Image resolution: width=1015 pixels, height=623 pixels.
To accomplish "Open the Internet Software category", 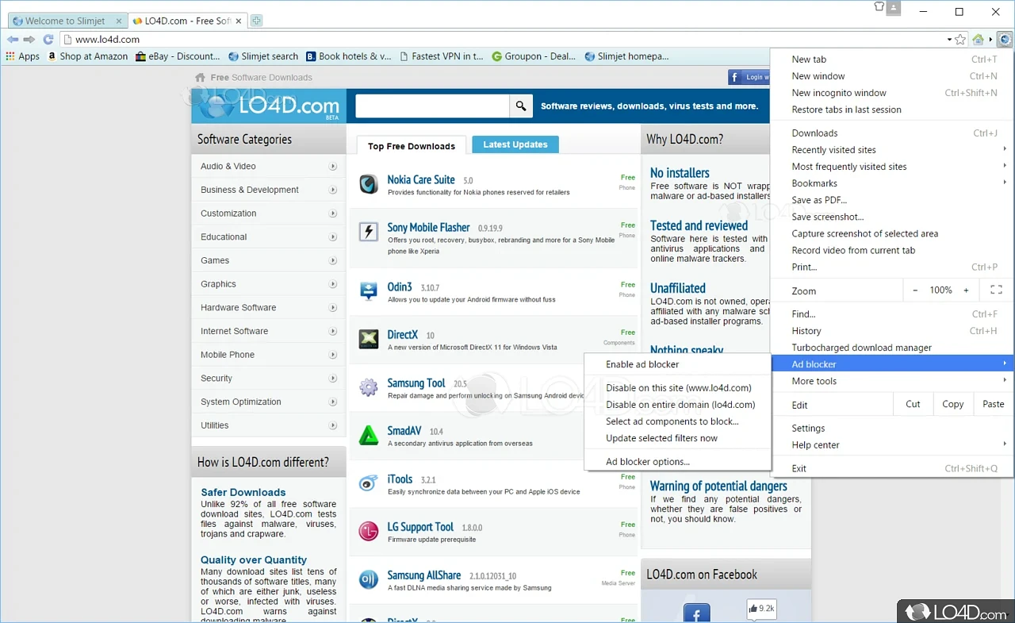I will [x=235, y=331].
